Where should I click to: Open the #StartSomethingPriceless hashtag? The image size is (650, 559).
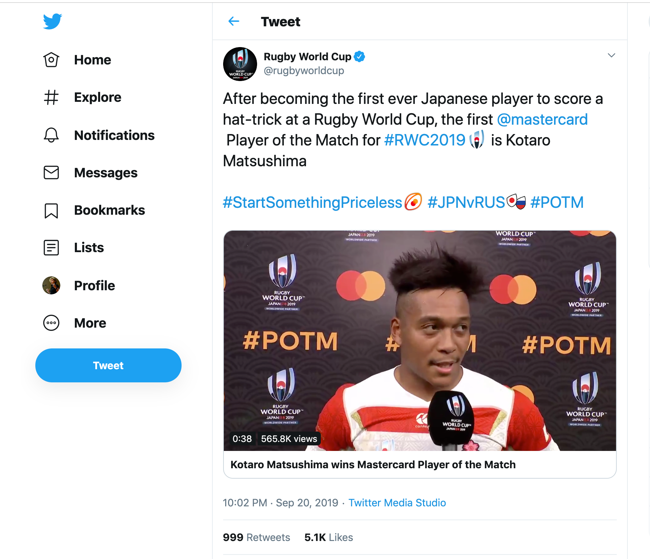312,203
